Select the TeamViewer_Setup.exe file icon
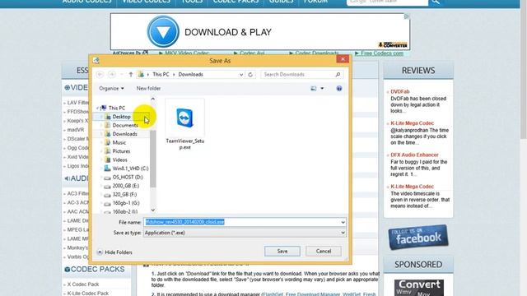Viewport: 527px width, 296px height. point(184,118)
